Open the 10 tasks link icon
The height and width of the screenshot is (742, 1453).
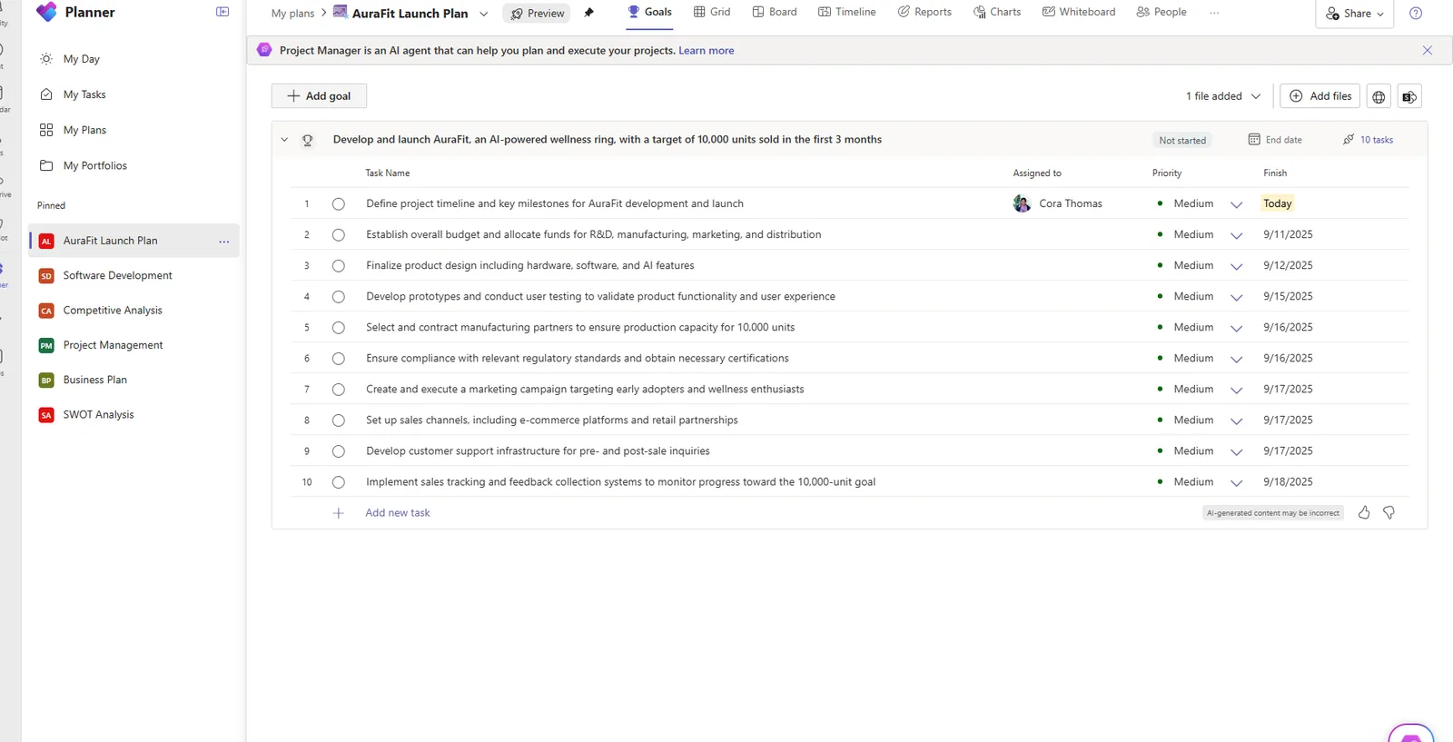(1349, 139)
